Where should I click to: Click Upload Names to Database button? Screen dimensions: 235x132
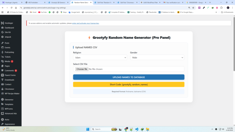click(x=129, y=77)
